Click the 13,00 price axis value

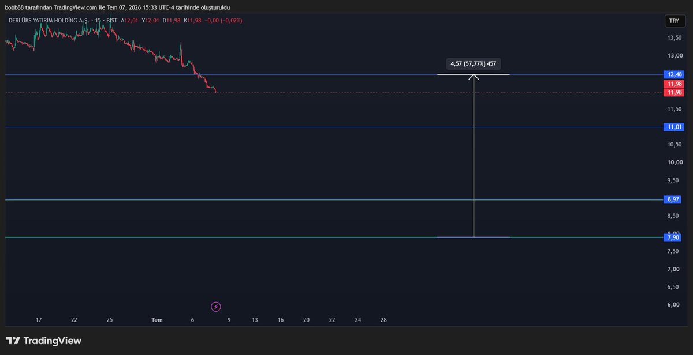(675, 56)
